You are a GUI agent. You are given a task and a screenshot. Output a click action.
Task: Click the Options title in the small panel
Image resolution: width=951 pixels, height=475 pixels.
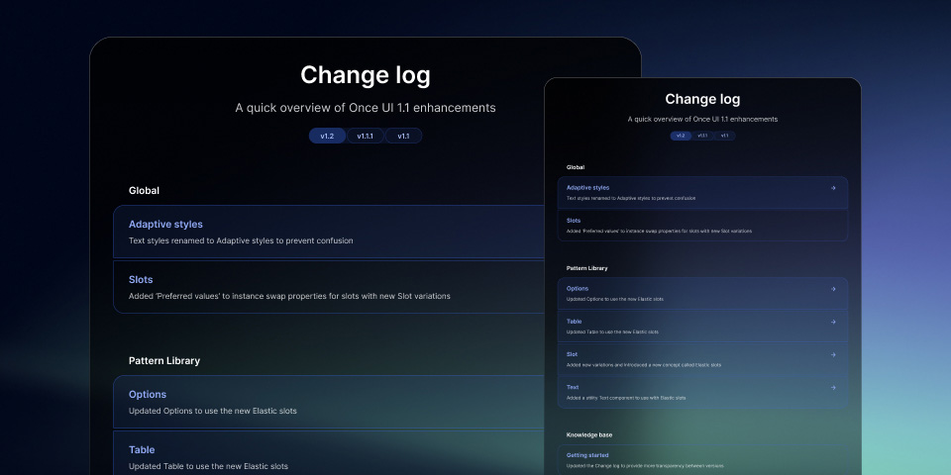[578, 289]
